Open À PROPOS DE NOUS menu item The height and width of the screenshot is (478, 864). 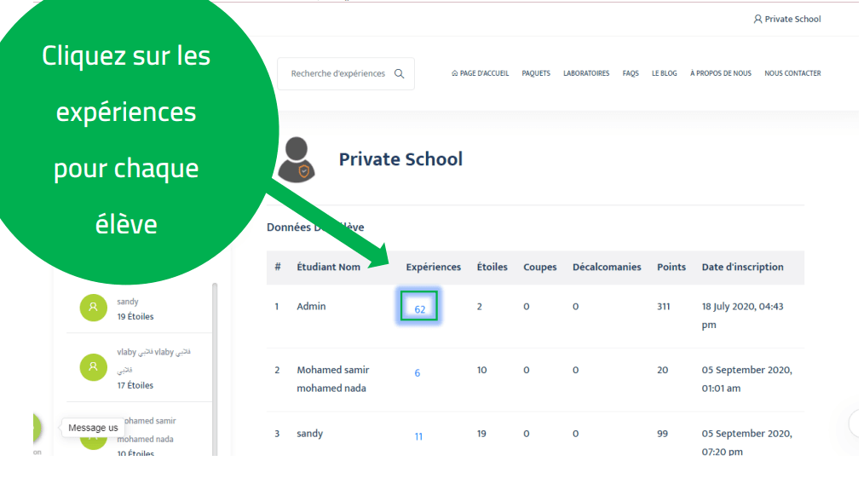(x=721, y=74)
